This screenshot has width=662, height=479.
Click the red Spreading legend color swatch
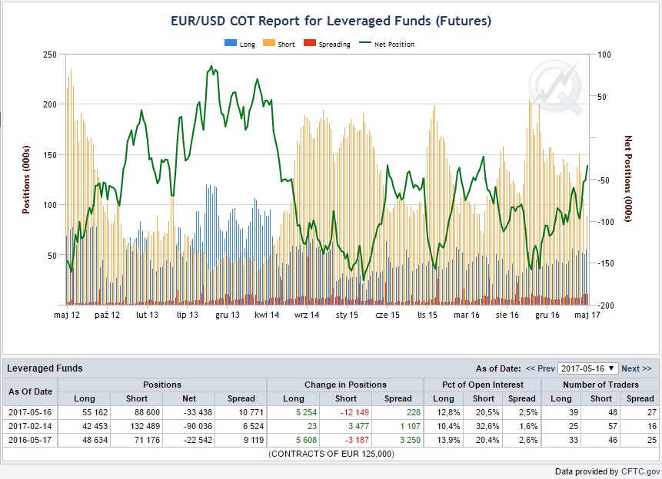point(310,43)
